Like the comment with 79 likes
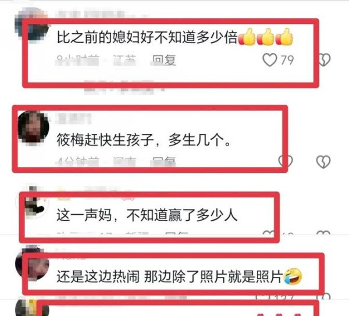Image resolution: width=349 pixels, height=316 pixels. tap(270, 60)
